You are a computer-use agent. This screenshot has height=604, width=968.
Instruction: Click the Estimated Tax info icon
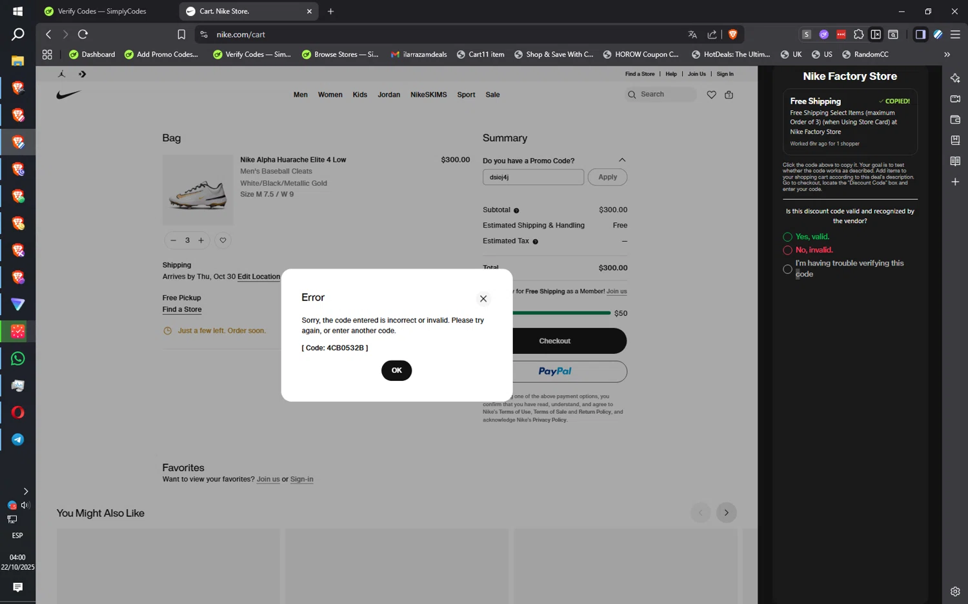[x=535, y=242]
